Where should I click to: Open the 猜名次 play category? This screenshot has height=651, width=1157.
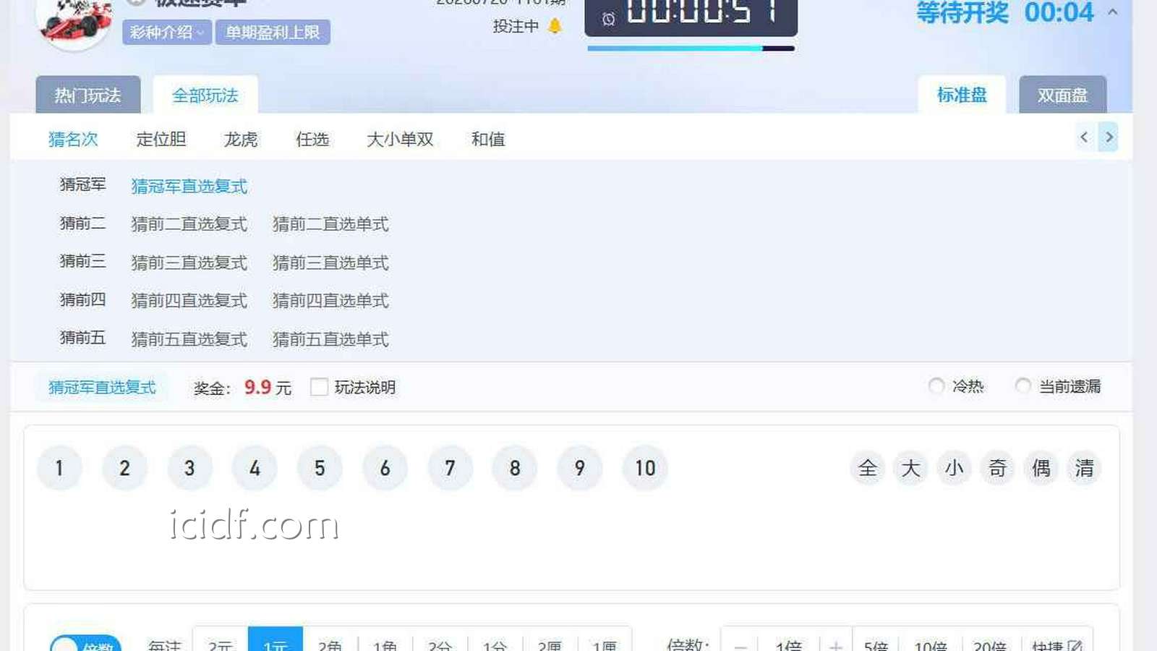point(73,139)
